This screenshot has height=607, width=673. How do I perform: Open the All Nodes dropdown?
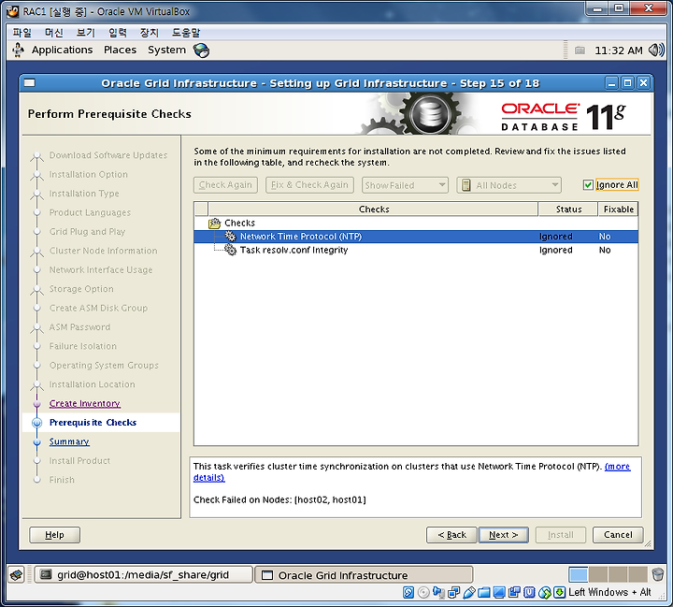pos(509,185)
